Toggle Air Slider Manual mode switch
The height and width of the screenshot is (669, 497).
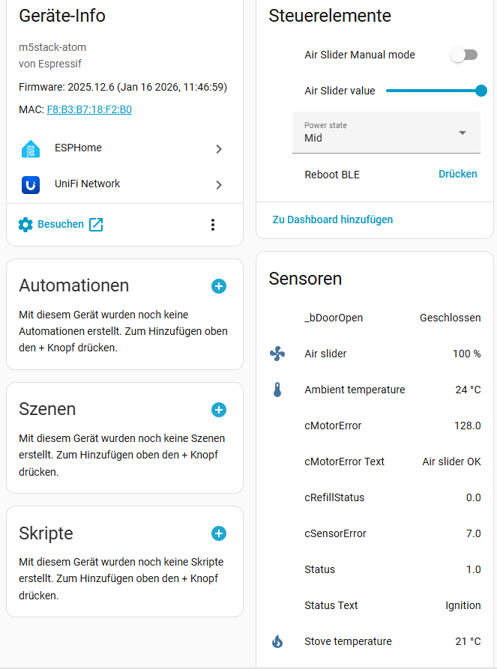[463, 55]
